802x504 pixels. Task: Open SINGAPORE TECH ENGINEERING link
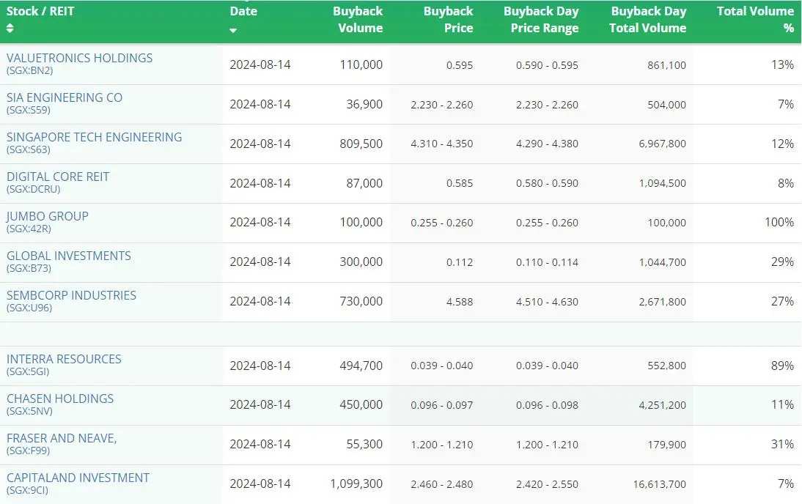click(94, 137)
